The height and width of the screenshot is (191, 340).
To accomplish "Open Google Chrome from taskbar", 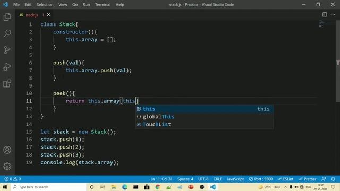I will pos(158,187).
